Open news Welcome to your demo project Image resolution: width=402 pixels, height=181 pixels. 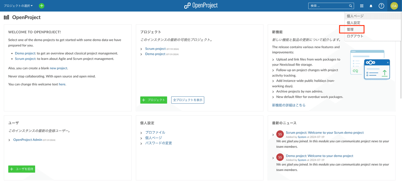click(320, 156)
